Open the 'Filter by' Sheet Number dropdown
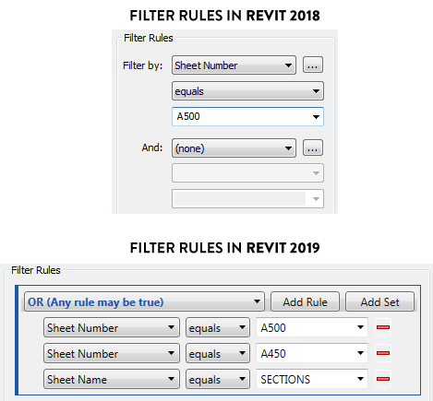Image resolution: width=433 pixels, height=401 pixels. 234,65
